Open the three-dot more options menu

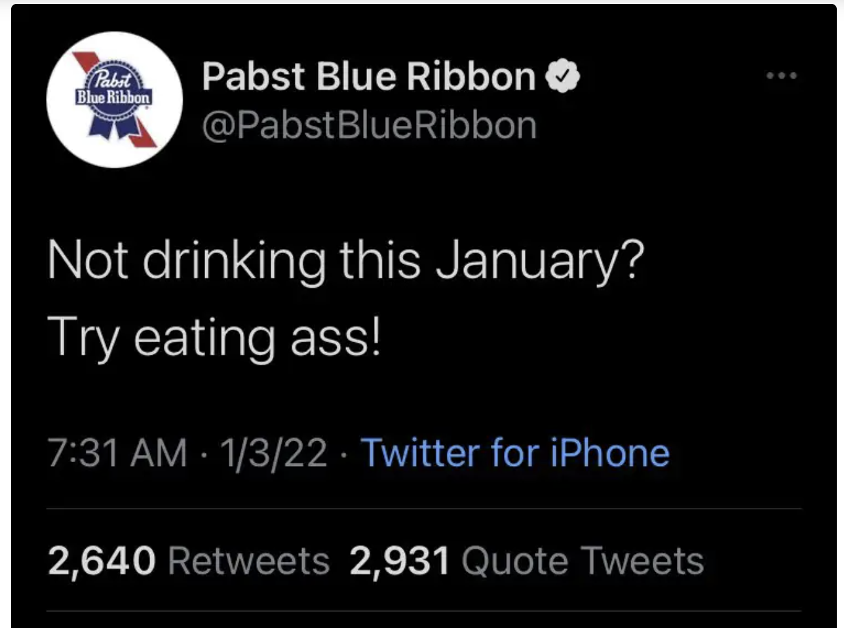(x=782, y=76)
